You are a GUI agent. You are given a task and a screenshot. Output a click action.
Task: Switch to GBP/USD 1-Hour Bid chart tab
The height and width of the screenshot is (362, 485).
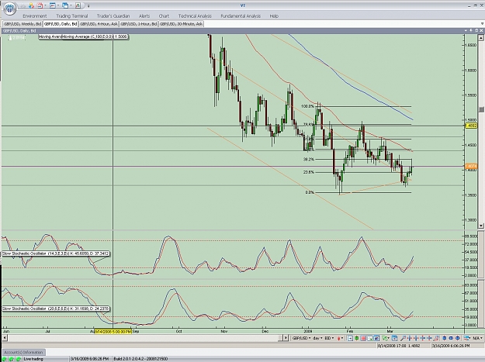[x=139, y=24]
